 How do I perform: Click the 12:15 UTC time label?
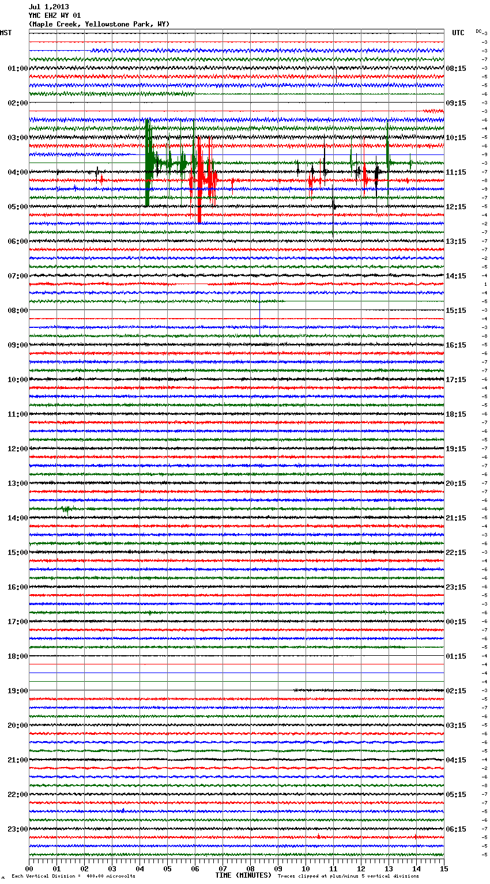pyautogui.click(x=456, y=207)
